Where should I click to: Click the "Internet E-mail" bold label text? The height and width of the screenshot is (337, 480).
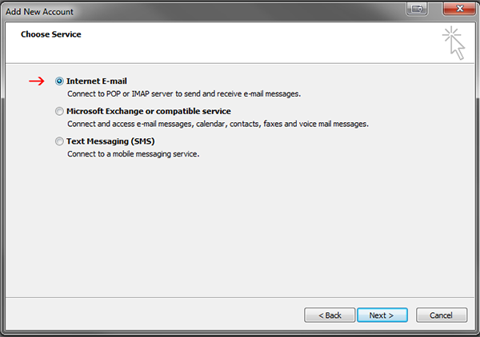[x=97, y=81]
